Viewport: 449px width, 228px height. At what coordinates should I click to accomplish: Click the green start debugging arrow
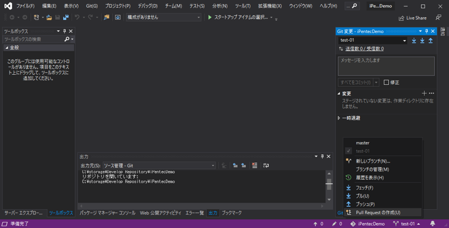click(x=210, y=18)
